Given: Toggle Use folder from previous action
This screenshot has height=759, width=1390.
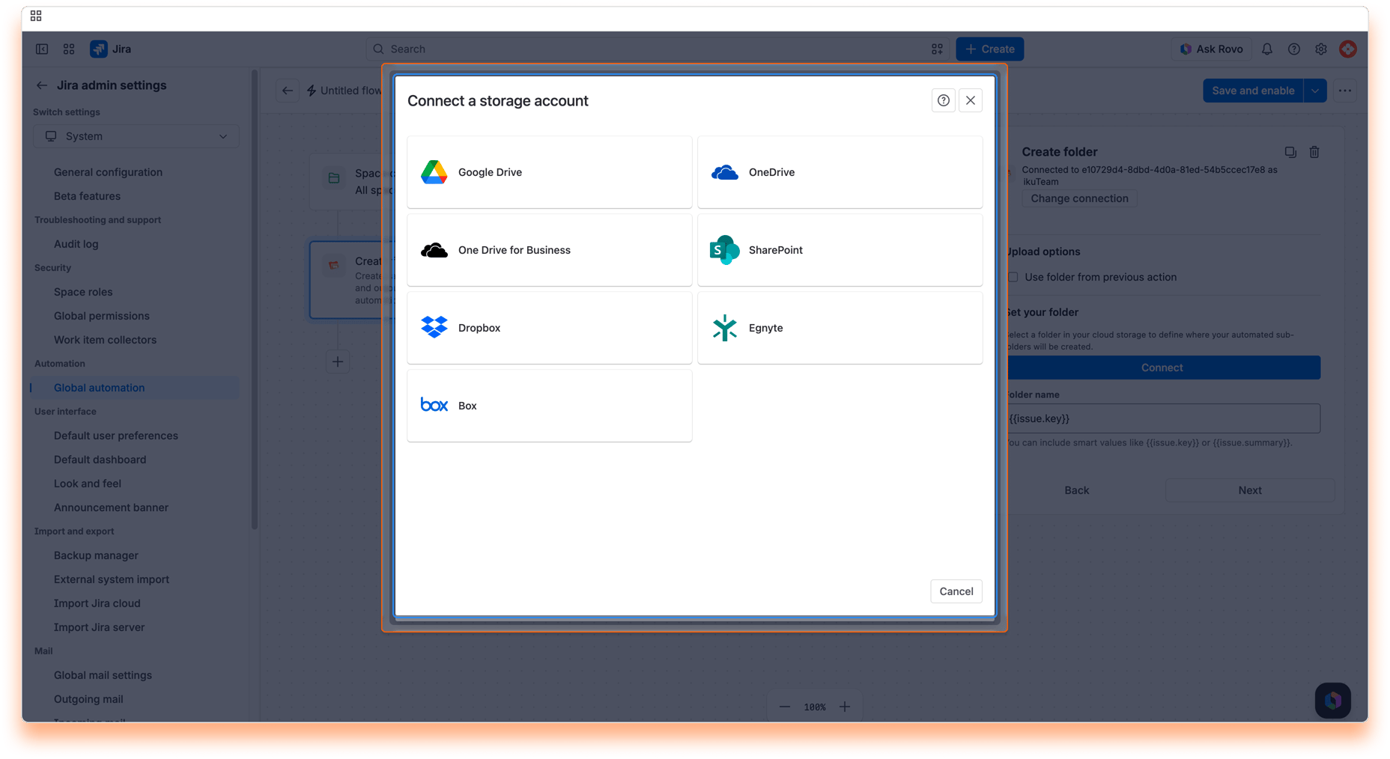Looking at the screenshot, I should (x=1013, y=277).
